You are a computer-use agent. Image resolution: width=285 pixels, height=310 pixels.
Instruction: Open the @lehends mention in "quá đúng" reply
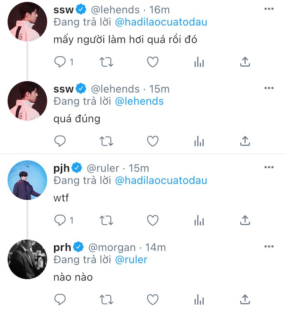click(139, 101)
